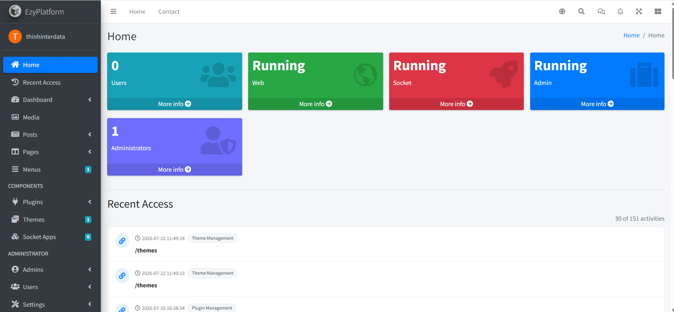The image size is (674, 312).
Task: Click the Contact link in top navbar
Action: [x=169, y=12]
